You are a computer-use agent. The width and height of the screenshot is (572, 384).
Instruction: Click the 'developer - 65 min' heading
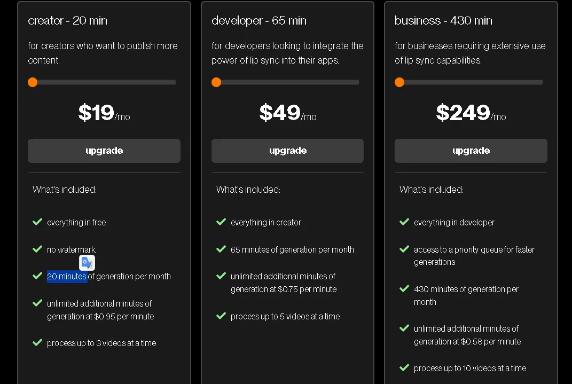pos(259,21)
